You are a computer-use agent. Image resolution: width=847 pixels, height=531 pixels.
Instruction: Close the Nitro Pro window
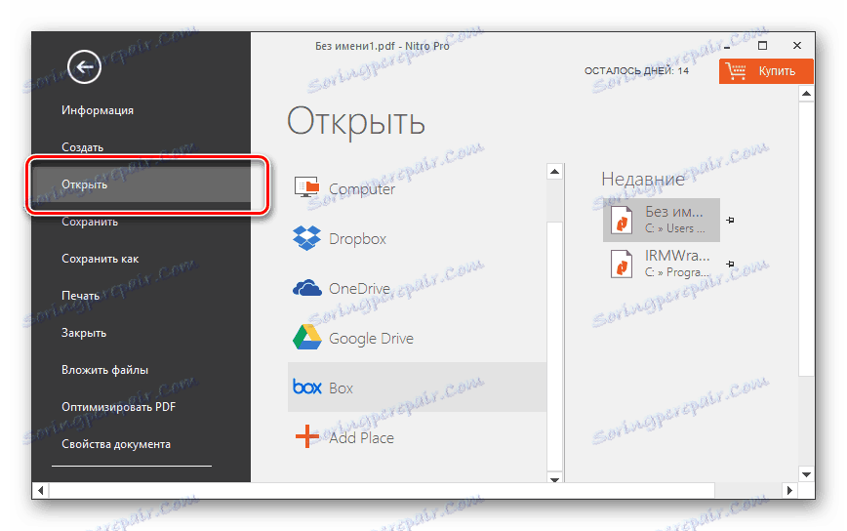[797, 45]
